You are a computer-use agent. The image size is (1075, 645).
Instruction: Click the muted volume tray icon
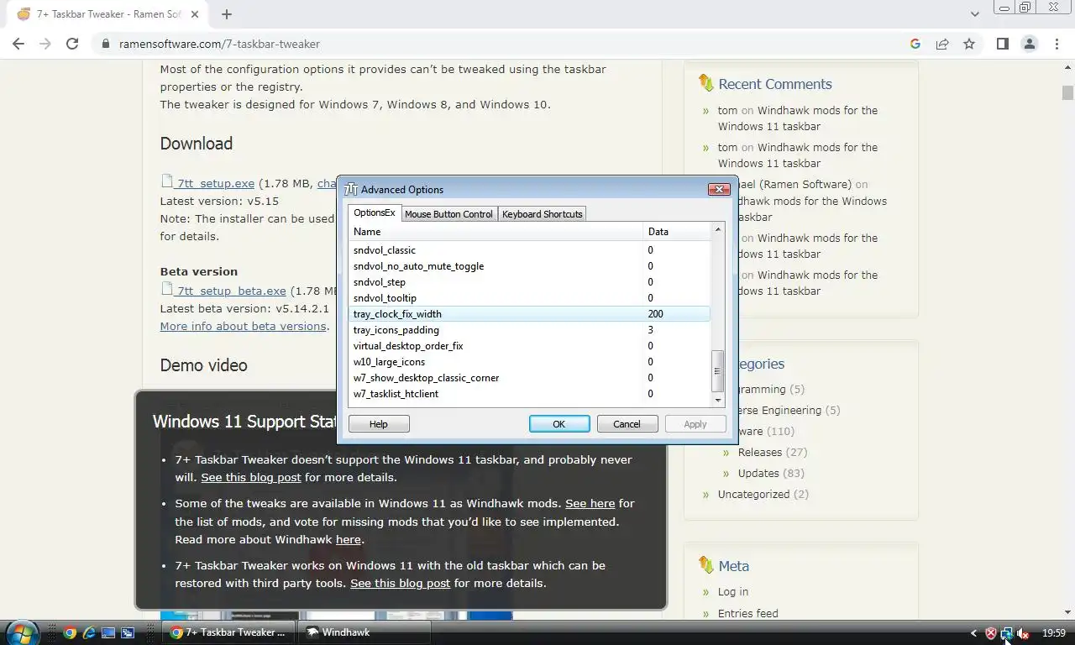click(x=1023, y=633)
